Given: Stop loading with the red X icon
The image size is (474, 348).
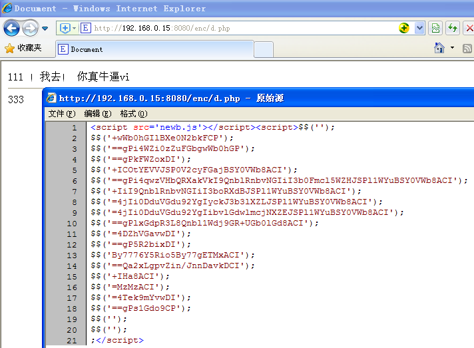Looking at the screenshot, I should pyautogui.click(x=469, y=28).
